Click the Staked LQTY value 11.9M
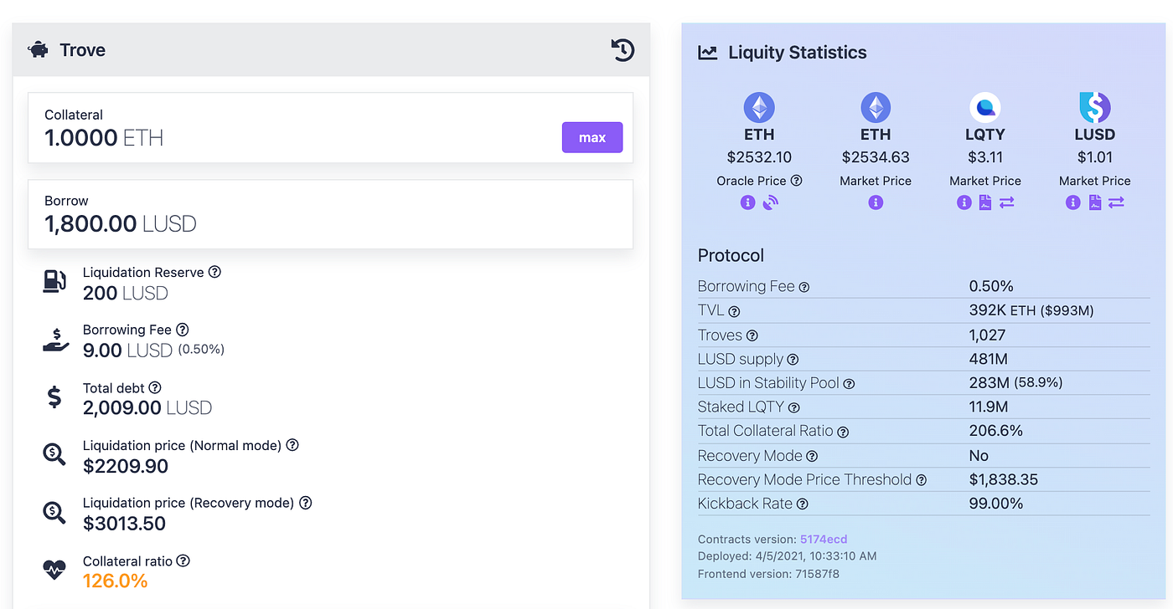Image resolution: width=1173 pixels, height=609 pixels. tap(989, 407)
